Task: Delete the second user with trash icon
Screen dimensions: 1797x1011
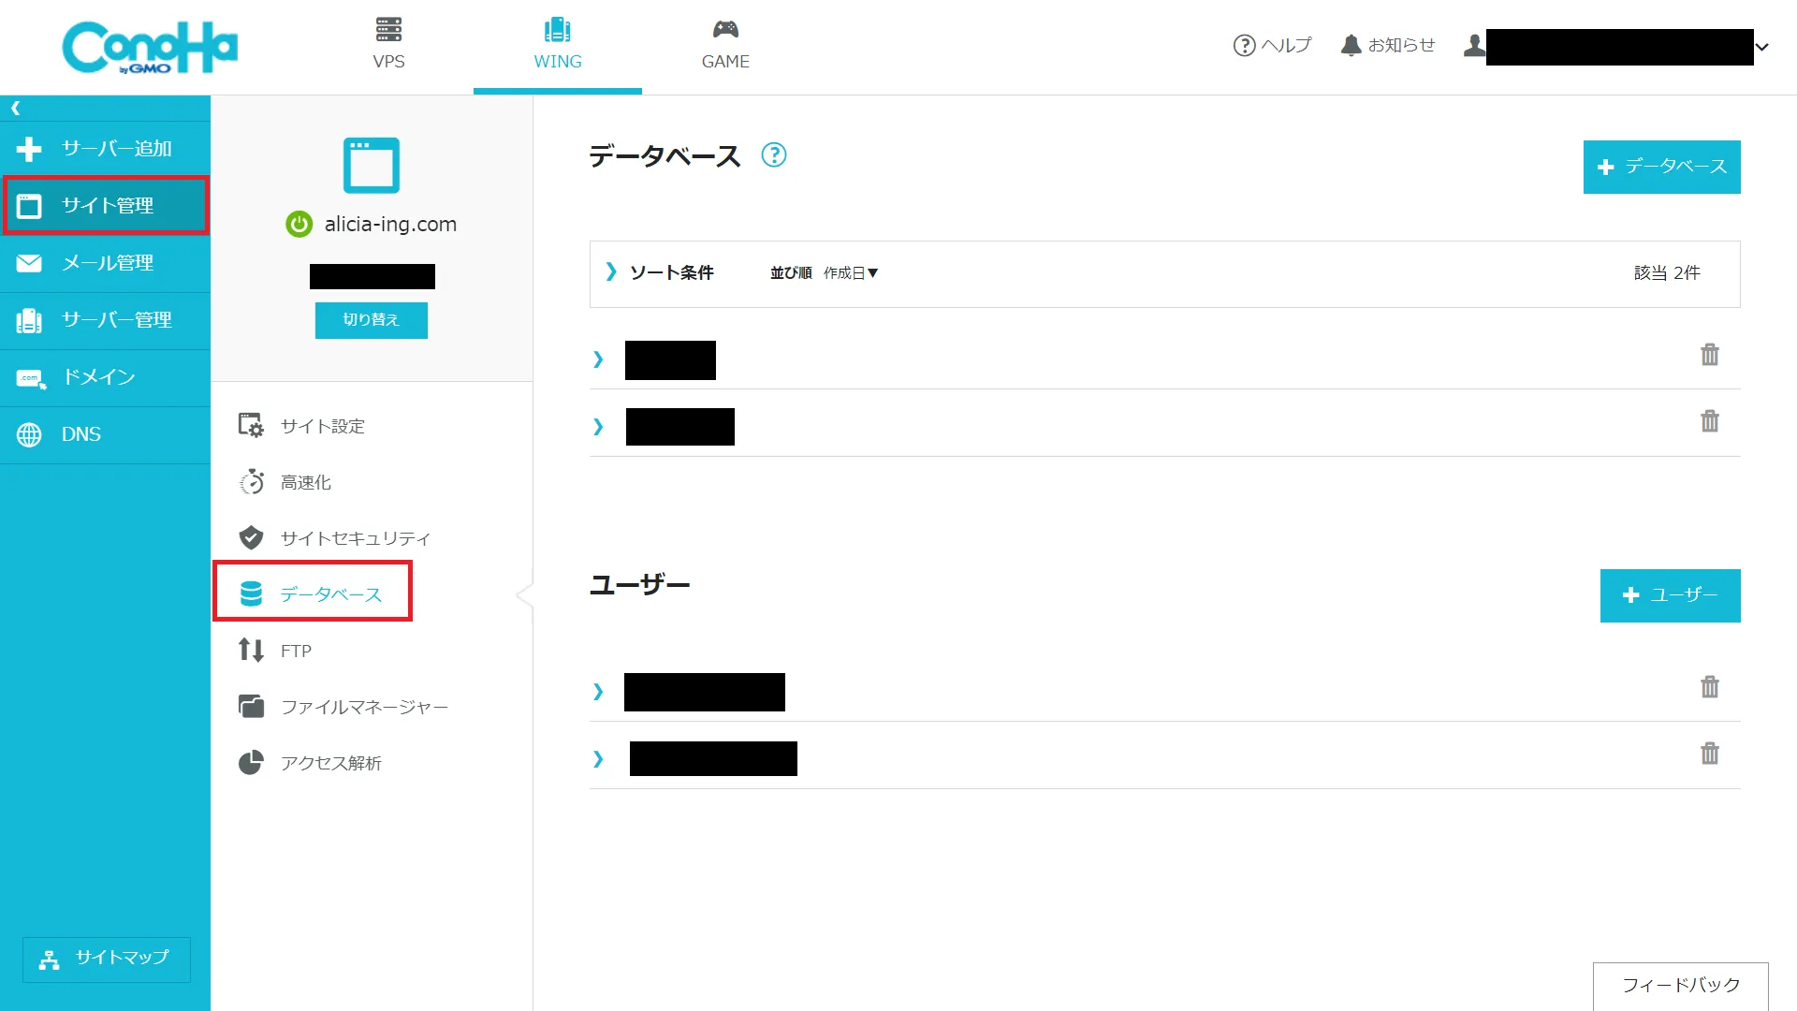Action: coord(1710,754)
